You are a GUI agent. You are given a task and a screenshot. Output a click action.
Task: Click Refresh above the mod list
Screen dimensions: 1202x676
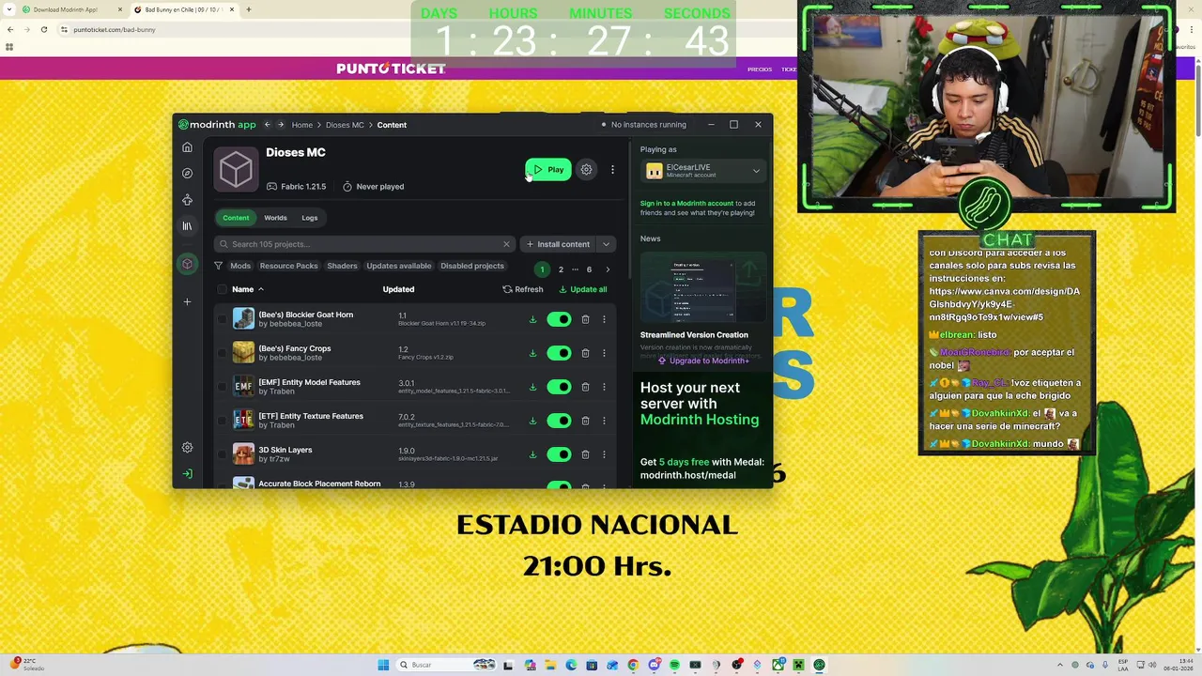pyautogui.click(x=523, y=289)
